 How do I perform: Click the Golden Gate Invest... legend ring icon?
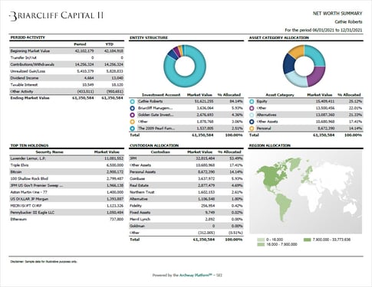(132, 115)
